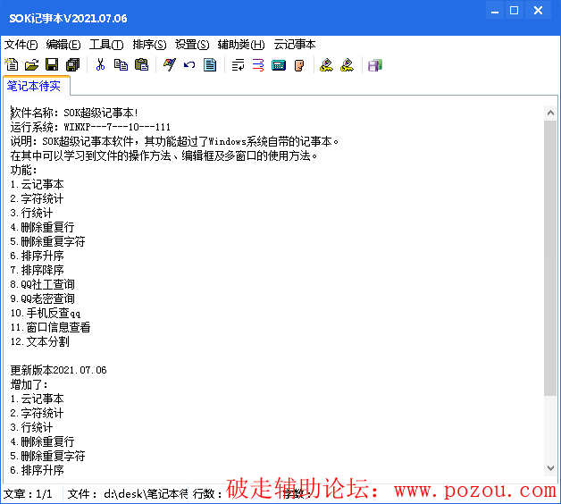
Task: Close the SOK记事本 window
Action: 538,11
